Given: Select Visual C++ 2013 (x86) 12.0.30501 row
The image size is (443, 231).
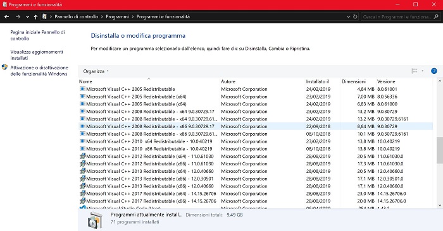Looking at the screenshot, I should (x=256, y=179).
